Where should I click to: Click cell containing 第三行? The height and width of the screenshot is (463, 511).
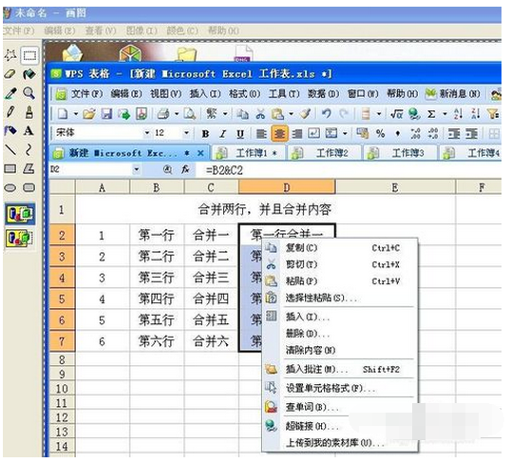[157, 278]
